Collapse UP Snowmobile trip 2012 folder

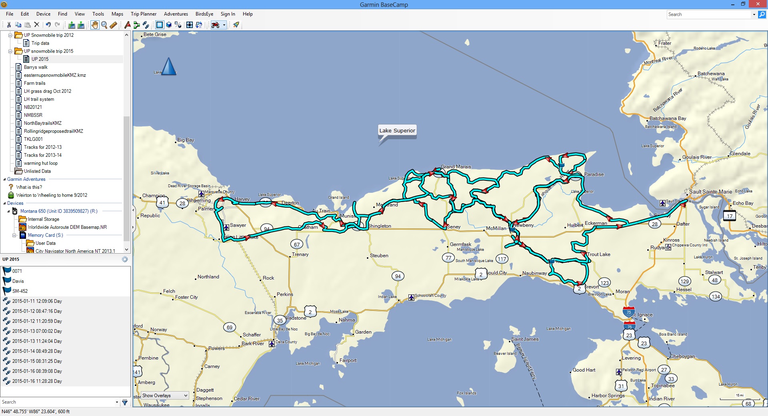point(10,35)
